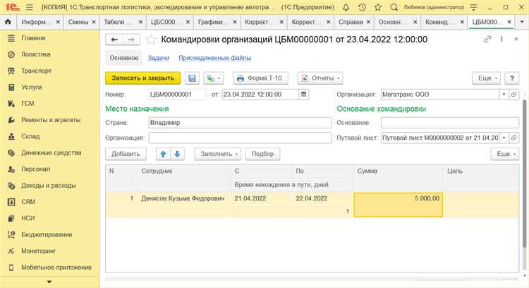The width and height of the screenshot is (529, 288).
Task: Open calendar picker for document date
Action: click(x=303, y=95)
